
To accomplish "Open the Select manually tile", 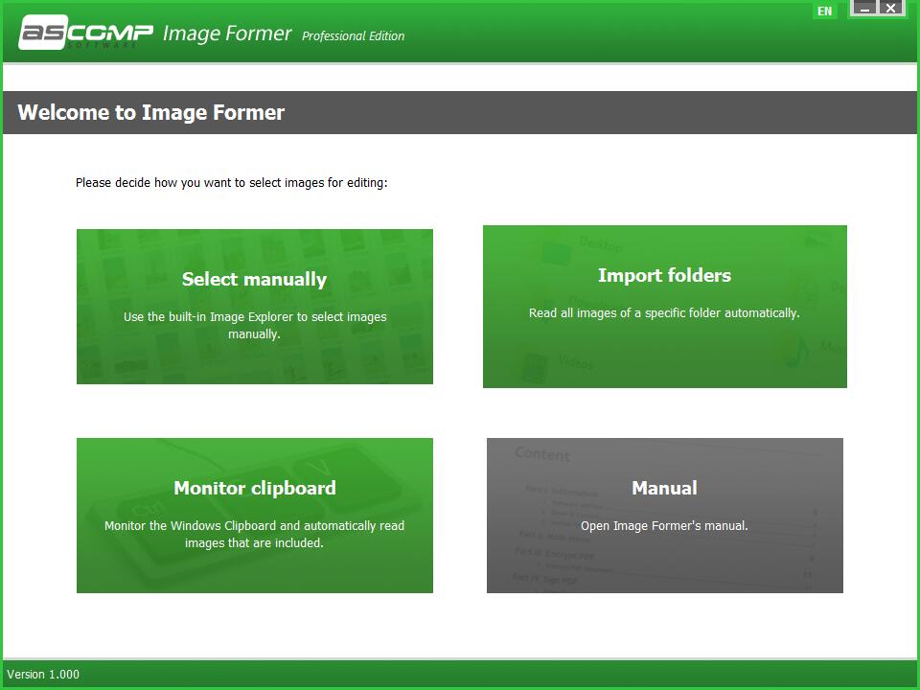I will tap(255, 307).
